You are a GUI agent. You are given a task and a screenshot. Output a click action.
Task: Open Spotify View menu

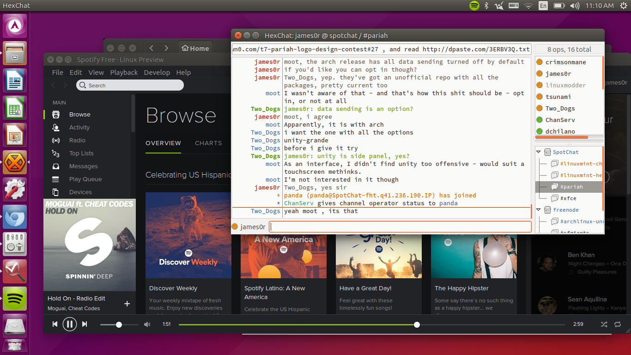coord(96,73)
